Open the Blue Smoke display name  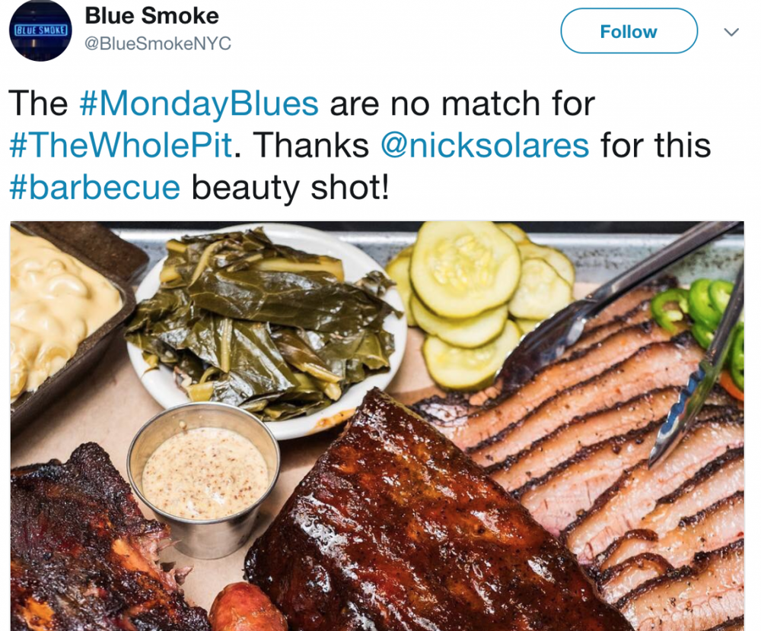click(152, 15)
